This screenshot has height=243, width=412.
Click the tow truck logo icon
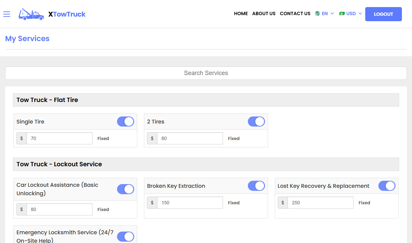click(31, 14)
